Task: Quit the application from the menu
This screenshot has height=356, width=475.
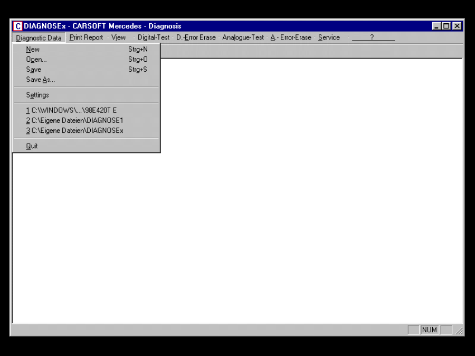Action: 32,146
